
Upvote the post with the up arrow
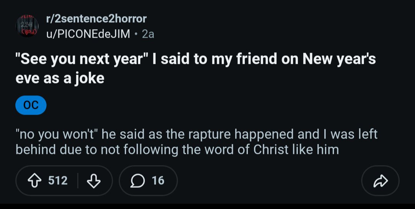coord(35,181)
